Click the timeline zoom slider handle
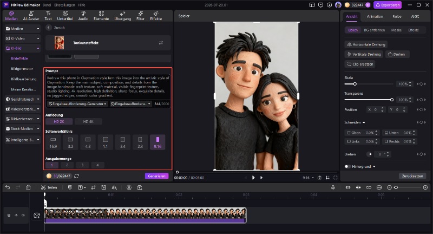This screenshot has width=433, height=234. pyautogui.click(x=396, y=187)
